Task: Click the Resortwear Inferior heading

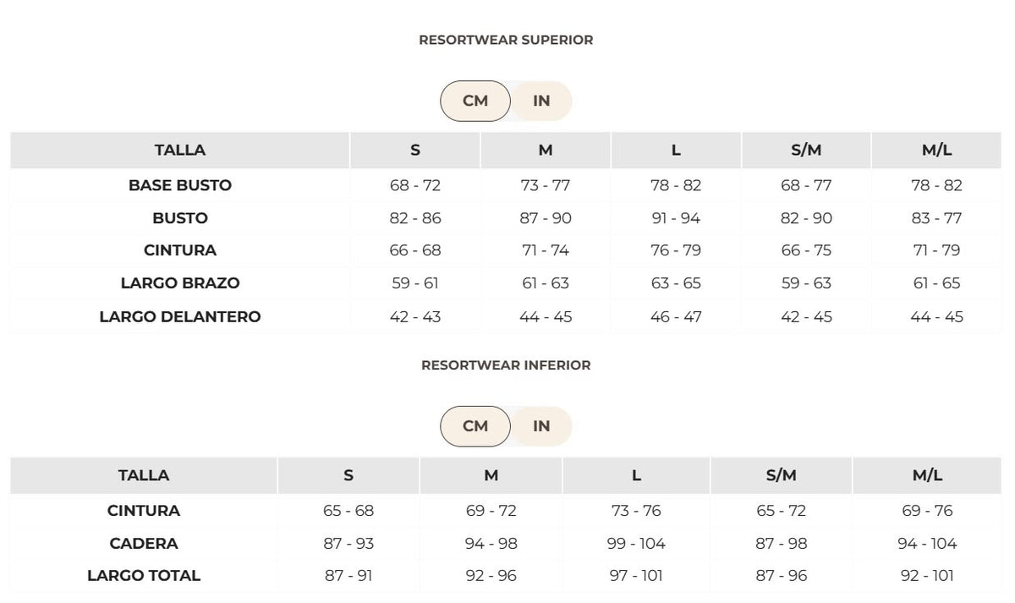Action: (x=506, y=365)
